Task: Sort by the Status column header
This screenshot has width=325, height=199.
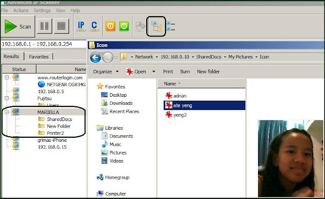Action: click(x=19, y=69)
